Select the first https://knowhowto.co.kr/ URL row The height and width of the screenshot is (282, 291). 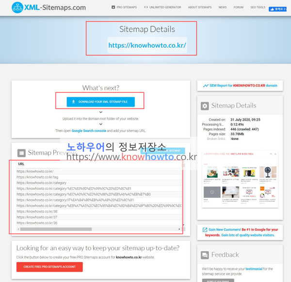pyautogui.click(x=99, y=171)
